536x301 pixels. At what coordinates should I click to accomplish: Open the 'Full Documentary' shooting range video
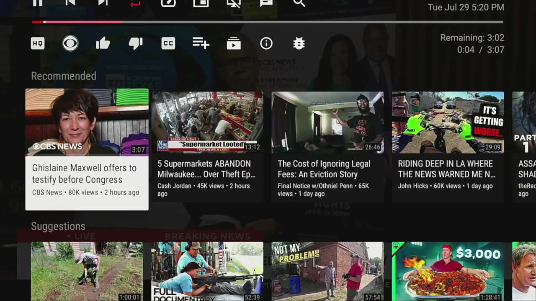(x=207, y=271)
